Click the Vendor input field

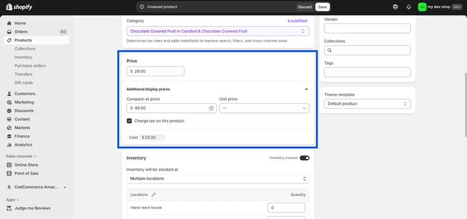(x=367, y=29)
